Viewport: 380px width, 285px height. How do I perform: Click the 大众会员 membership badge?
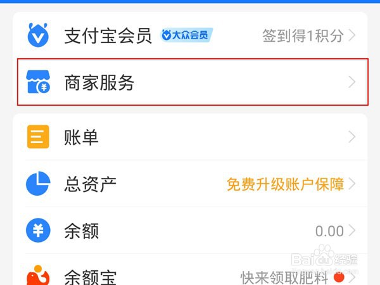(x=186, y=35)
